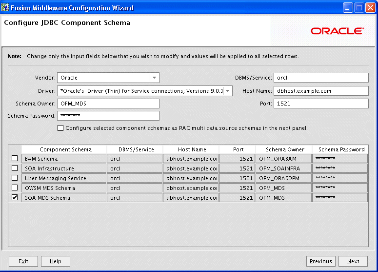Select the OWSM MDS Schema cell
The width and height of the screenshot is (378, 272).
coord(64,188)
